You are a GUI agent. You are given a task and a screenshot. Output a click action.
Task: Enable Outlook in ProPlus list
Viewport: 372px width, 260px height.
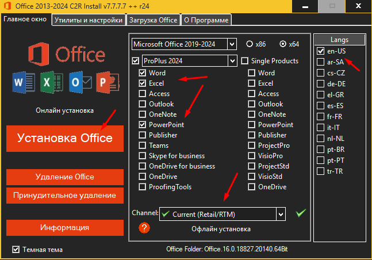(x=143, y=104)
